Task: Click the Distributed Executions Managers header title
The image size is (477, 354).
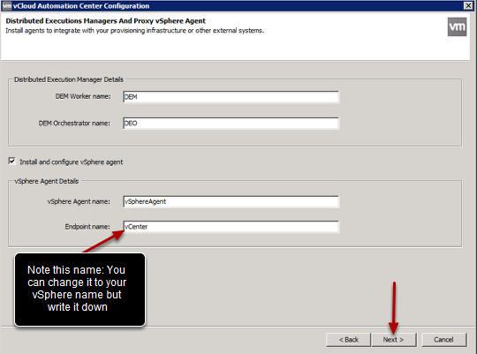Action: (106, 20)
